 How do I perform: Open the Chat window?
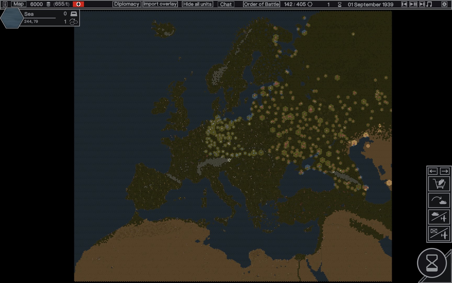[x=226, y=4]
